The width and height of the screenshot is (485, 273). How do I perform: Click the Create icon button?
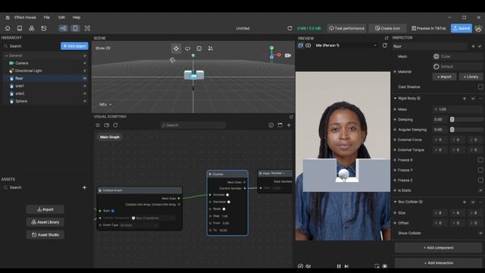tap(387, 28)
